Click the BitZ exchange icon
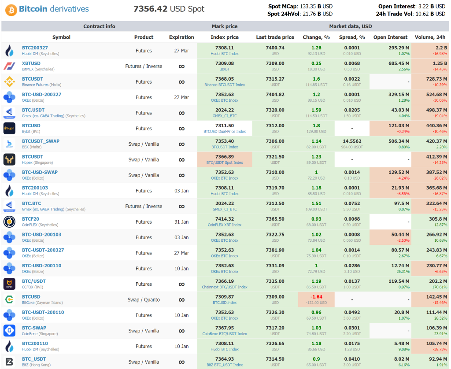The image size is (451, 369). pos(9,362)
